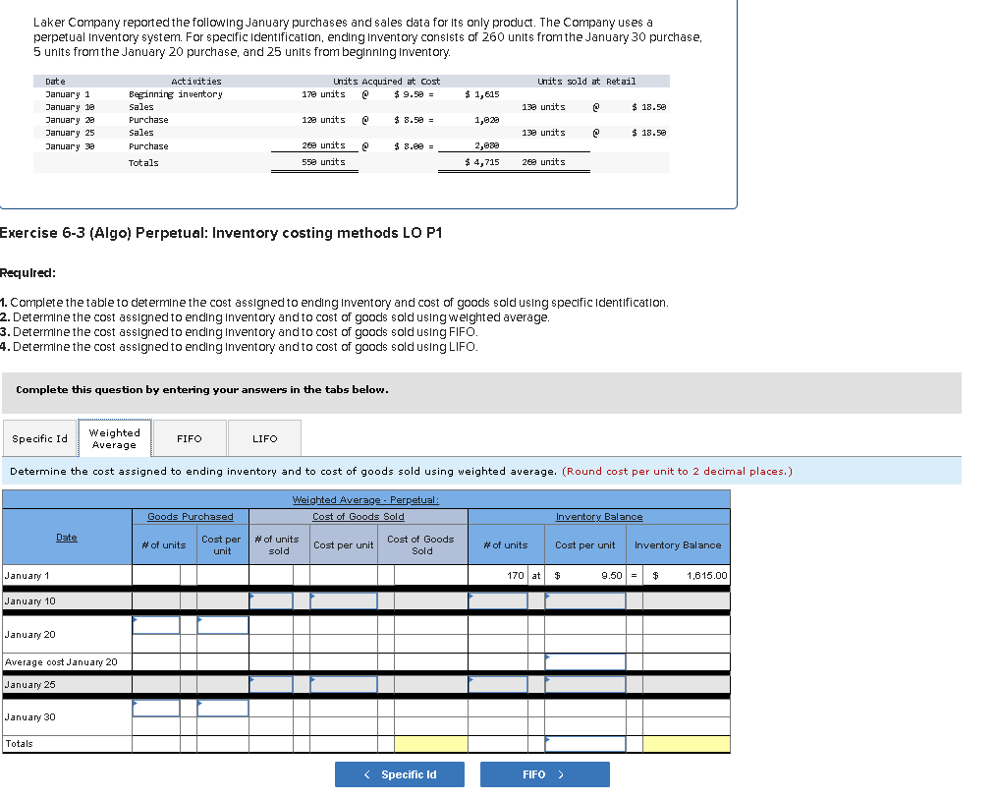
Task: Select January 20 purchase cost per unit field
Action: tap(223, 625)
